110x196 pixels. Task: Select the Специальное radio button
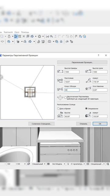click(x=86, y=108)
